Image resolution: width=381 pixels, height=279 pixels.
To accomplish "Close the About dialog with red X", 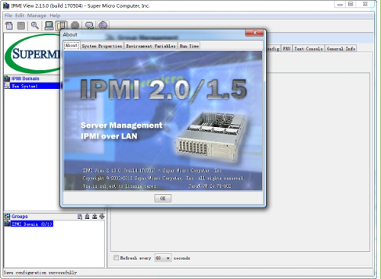I will pos(255,33).
